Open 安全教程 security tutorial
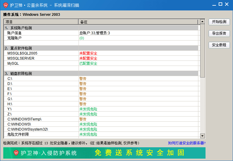Screen dimensions: 233x161 click(219, 45)
